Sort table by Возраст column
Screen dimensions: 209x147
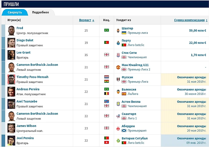86,20
